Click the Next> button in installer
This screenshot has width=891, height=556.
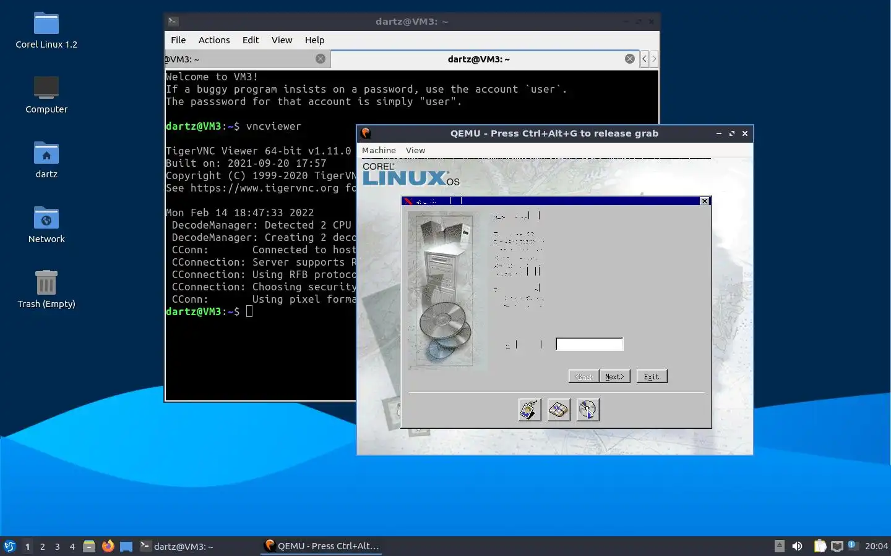coord(614,376)
